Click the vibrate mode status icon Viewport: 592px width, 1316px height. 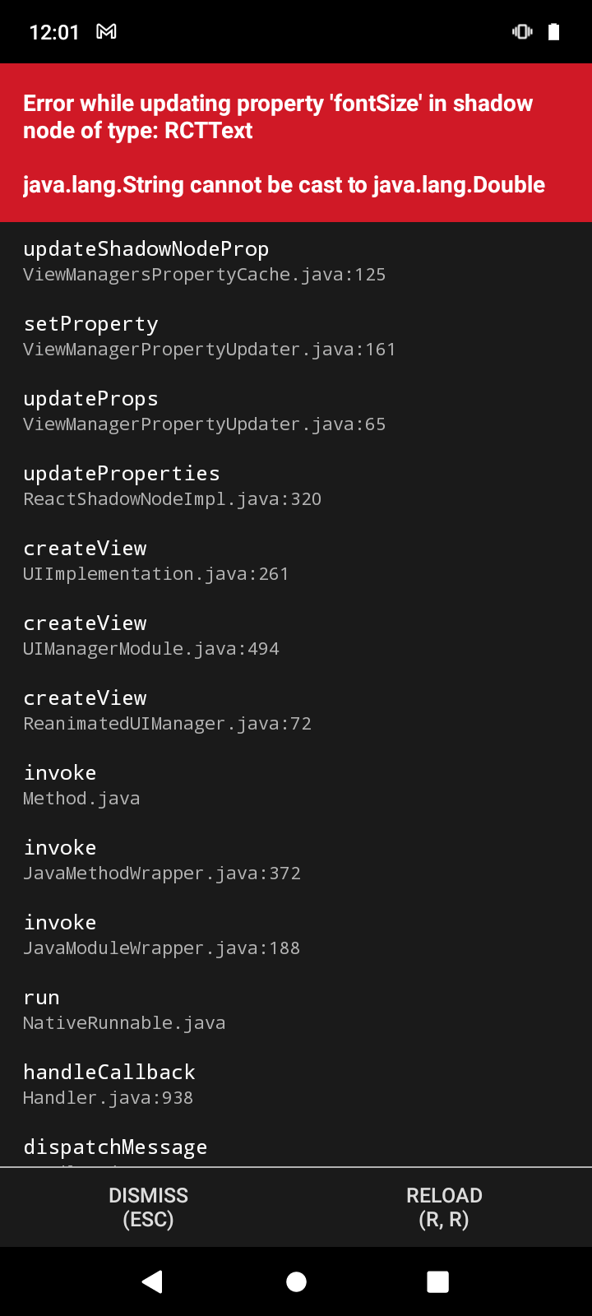[x=521, y=31]
